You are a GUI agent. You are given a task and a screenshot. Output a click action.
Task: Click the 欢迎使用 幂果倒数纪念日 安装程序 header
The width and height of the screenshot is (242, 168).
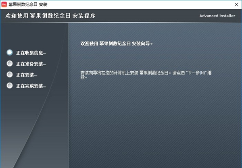click(x=50, y=16)
